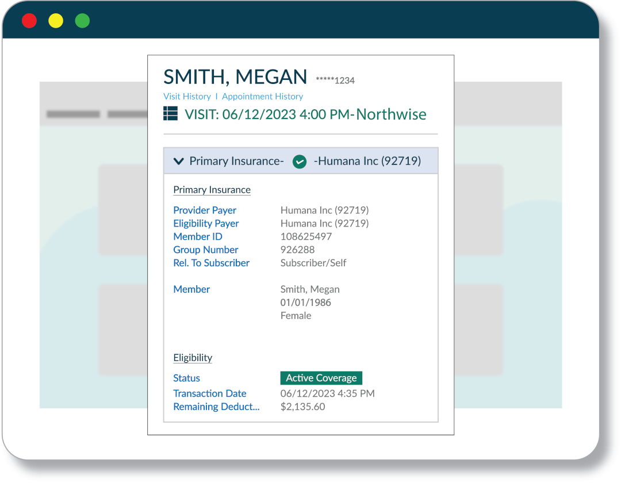
Task: Click the Group Number label
Action: tap(206, 250)
